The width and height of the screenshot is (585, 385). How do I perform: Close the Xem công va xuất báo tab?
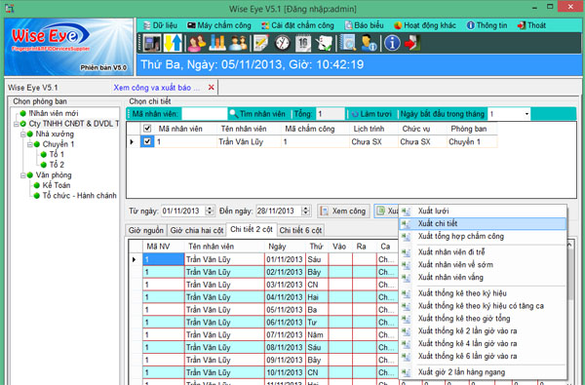click(212, 88)
